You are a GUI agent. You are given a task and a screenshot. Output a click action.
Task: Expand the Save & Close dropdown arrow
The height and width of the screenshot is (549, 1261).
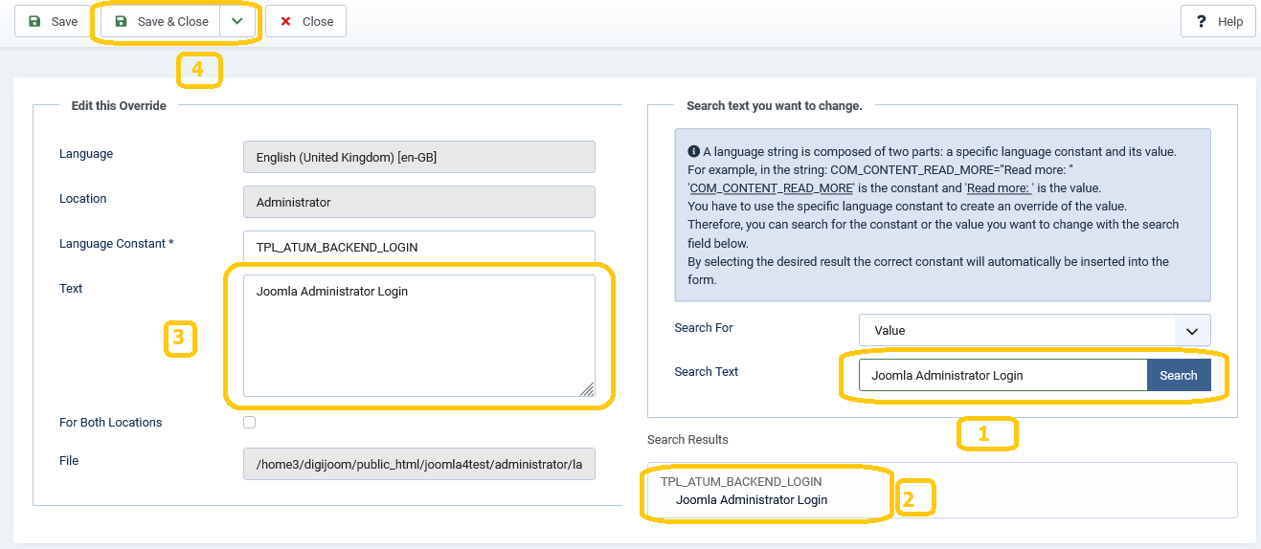tap(237, 21)
